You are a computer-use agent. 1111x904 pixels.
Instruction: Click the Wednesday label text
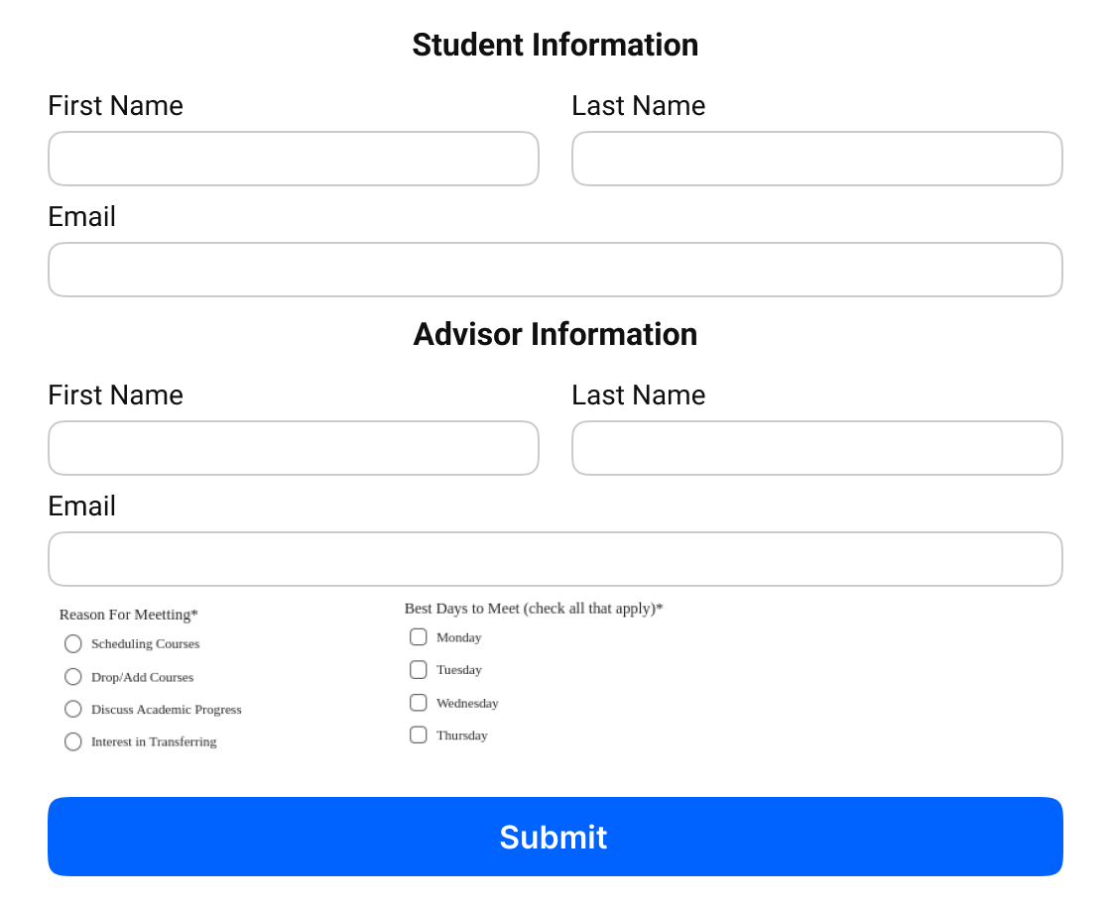[467, 703]
